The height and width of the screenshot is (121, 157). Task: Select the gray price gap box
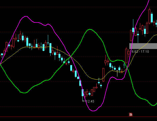143,46
